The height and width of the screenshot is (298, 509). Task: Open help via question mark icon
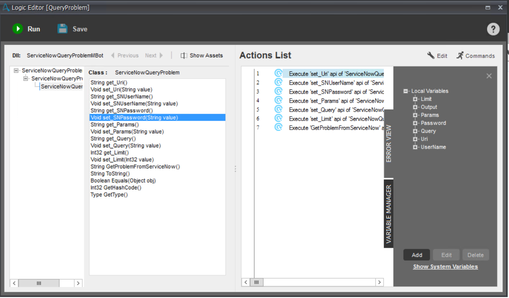click(493, 29)
